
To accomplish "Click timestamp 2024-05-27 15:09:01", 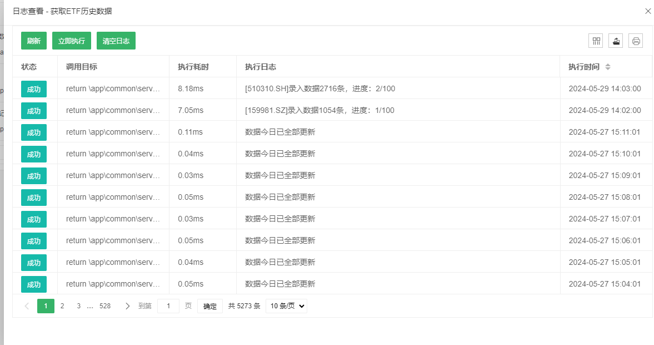I will (x=605, y=175).
